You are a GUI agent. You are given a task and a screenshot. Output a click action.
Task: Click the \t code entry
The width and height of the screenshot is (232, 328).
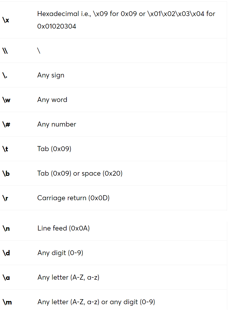(5, 149)
